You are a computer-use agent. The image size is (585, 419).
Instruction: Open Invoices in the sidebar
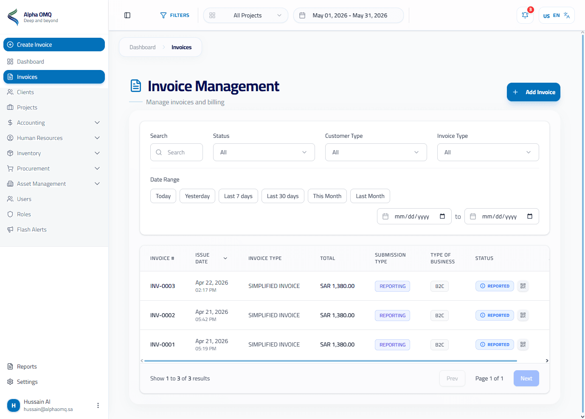coord(54,77)
